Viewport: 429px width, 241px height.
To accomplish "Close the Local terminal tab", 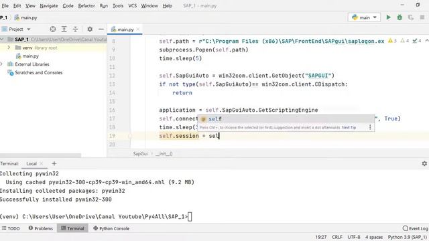I will click(x=42, y=163).
